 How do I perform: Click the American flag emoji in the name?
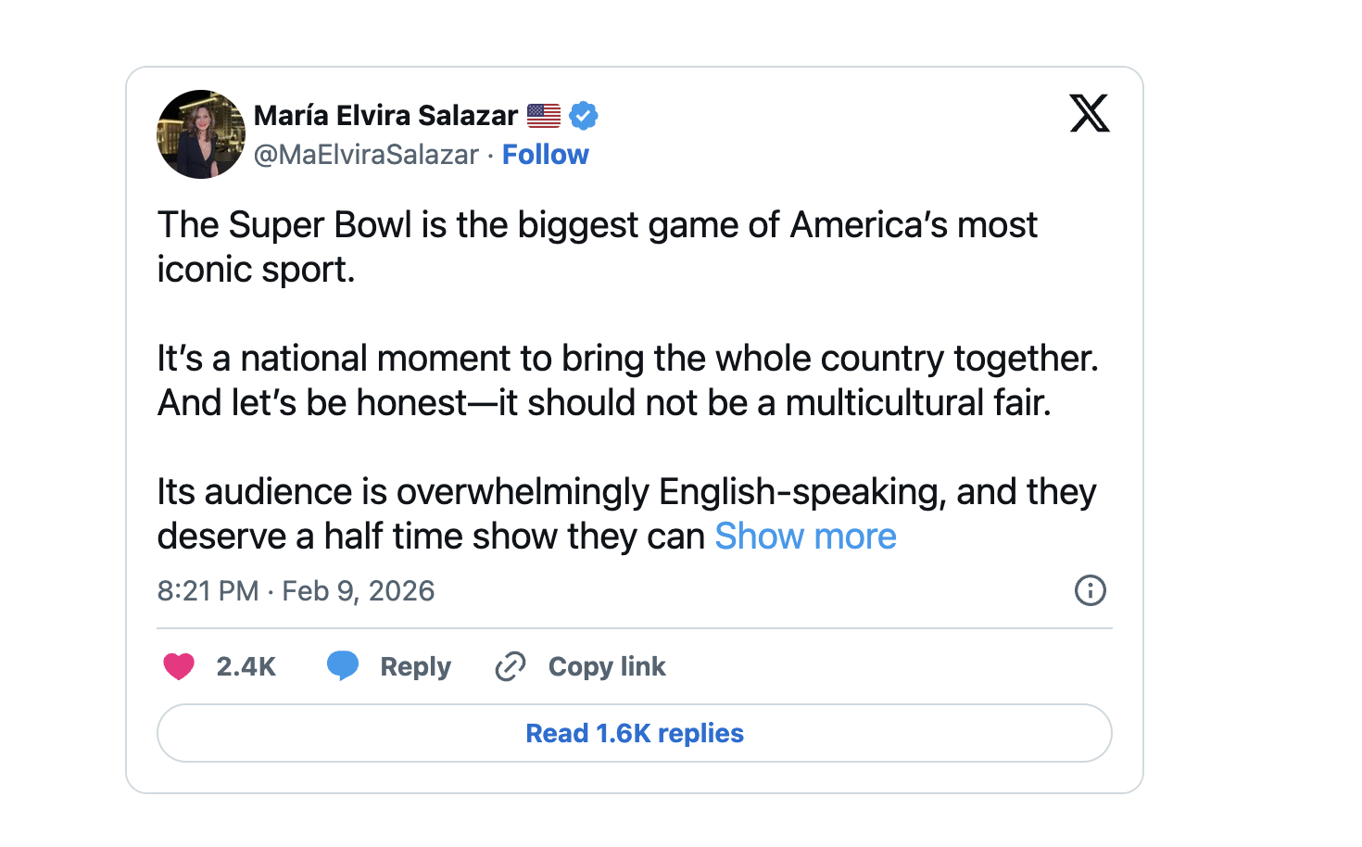point(544,115)
